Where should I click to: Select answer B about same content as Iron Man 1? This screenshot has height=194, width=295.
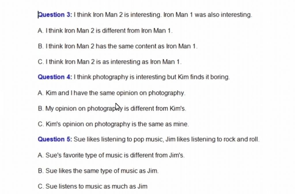(x=118, y=46)
